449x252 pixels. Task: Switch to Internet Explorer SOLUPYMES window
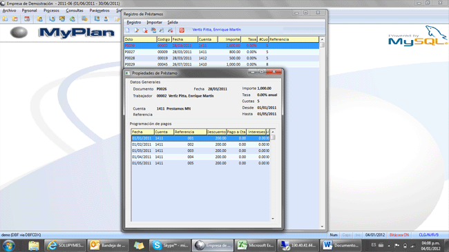click(x=66, y=245)
